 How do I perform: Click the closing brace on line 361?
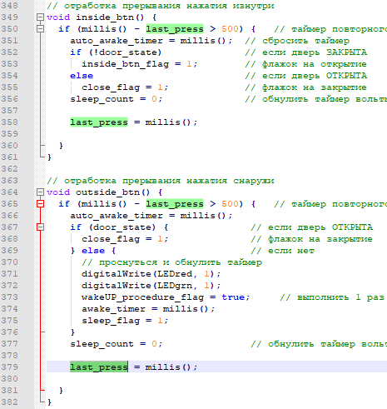click(49, 157)
